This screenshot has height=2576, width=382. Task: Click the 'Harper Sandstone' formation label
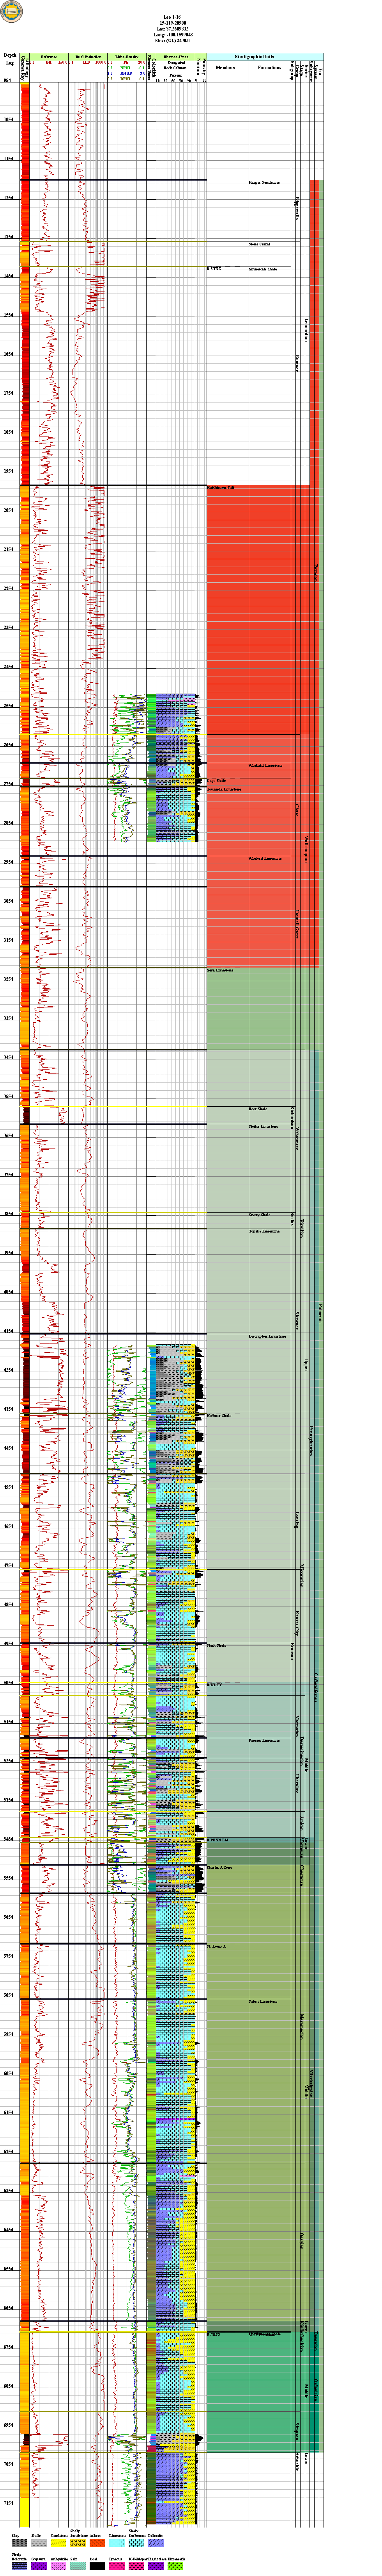264,182
